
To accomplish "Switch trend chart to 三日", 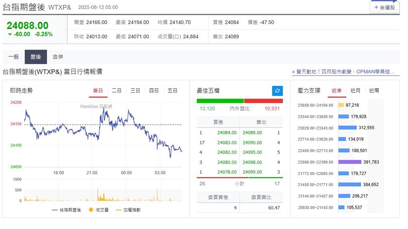I will tap(135, 91).
